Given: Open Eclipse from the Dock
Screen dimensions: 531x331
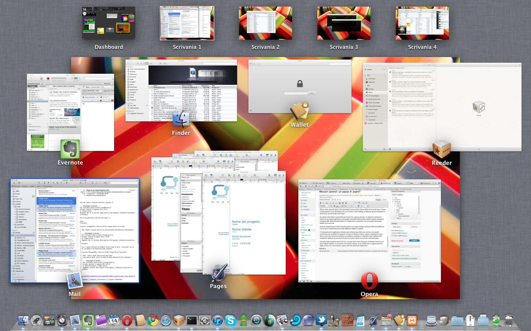Looking at the screenshot, I should (x=308, y=321).
